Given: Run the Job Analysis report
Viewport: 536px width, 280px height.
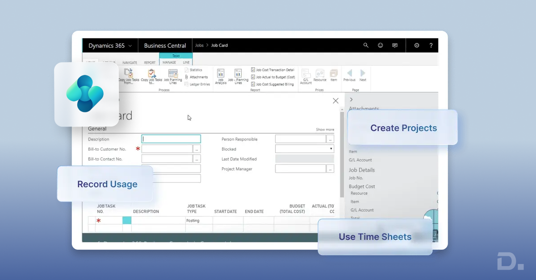Looking at the screenshot, I should coord(221,76).
